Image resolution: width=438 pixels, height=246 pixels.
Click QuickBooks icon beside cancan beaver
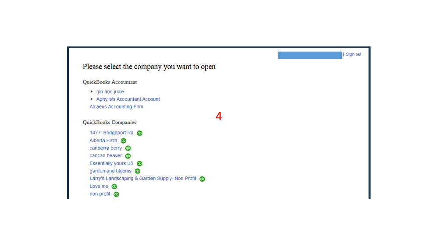[x=128, y=156]
